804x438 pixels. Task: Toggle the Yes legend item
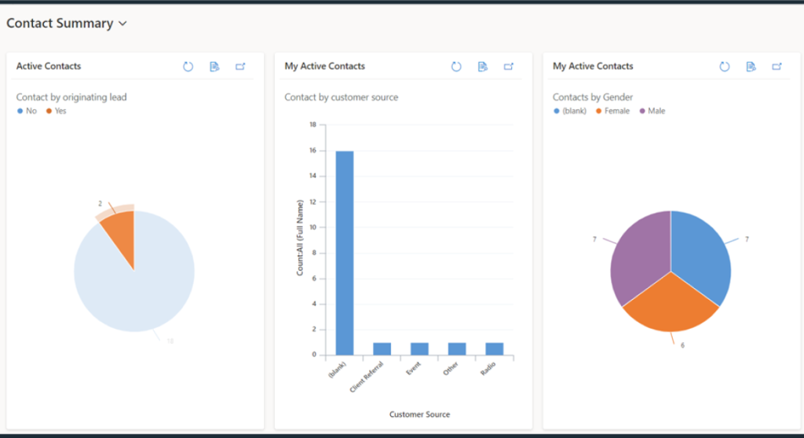57,111
